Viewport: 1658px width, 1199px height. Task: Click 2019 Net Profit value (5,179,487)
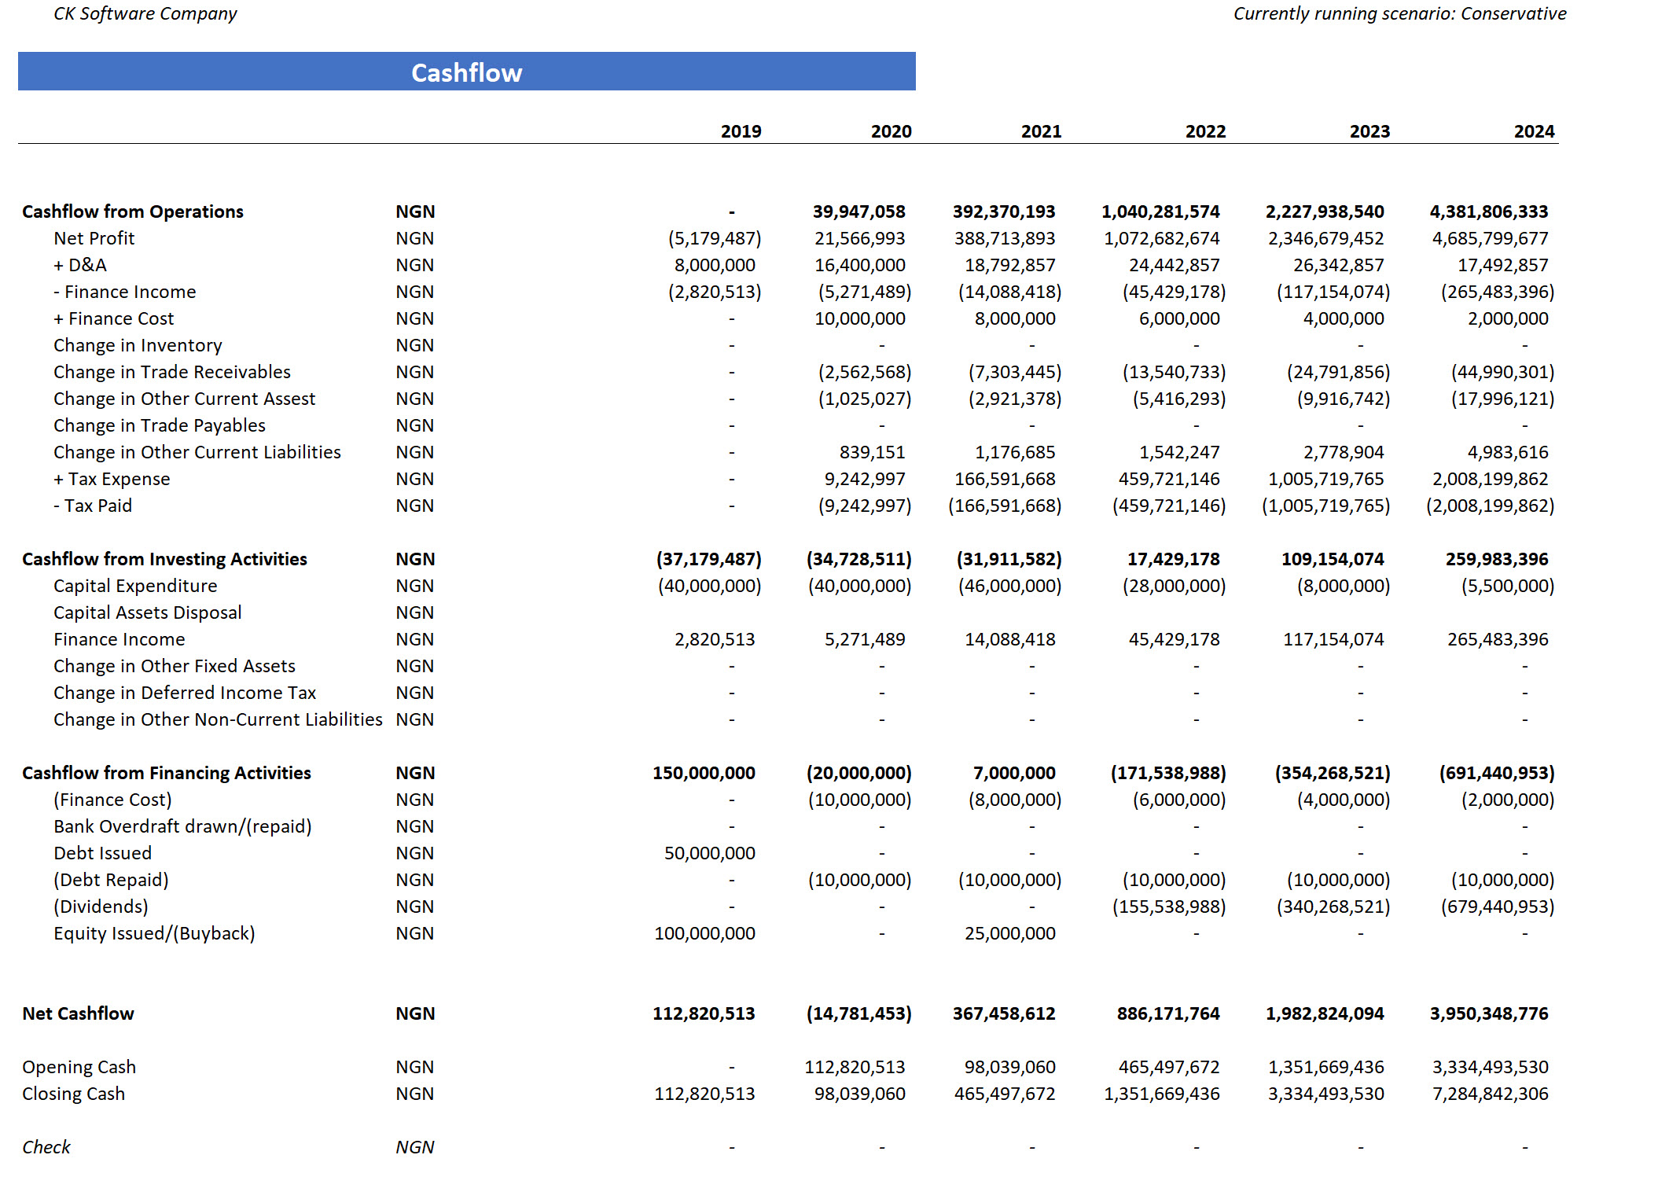point(715,238)
